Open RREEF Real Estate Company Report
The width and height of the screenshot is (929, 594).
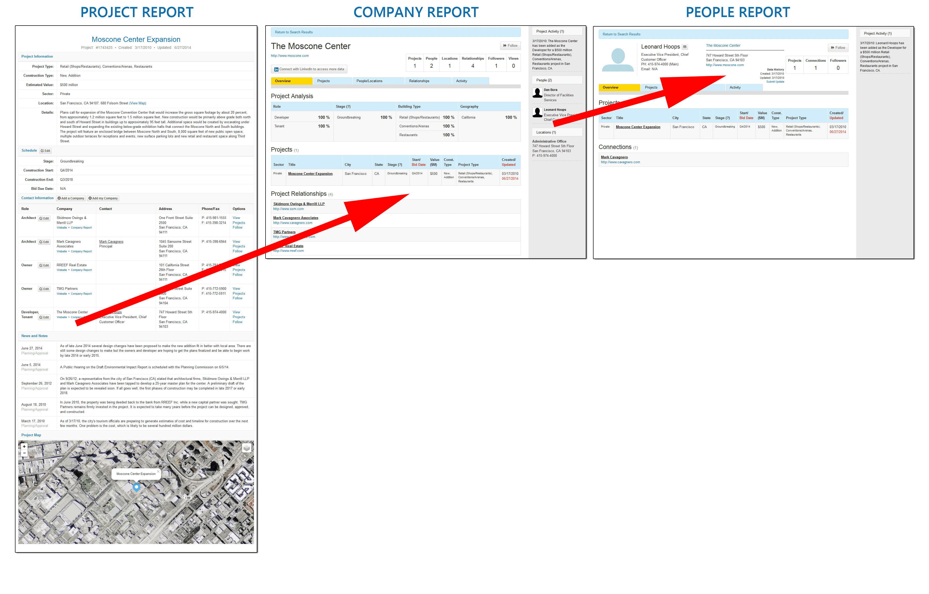point(81,270)
